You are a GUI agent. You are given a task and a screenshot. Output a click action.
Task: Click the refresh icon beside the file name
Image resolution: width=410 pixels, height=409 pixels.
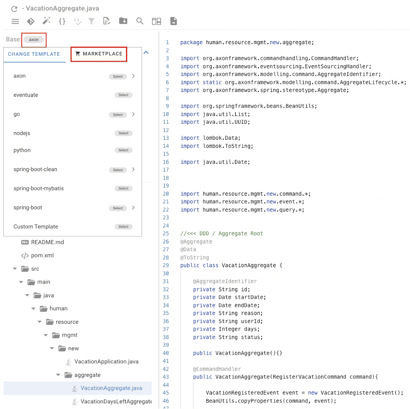[x=14, y=8]
